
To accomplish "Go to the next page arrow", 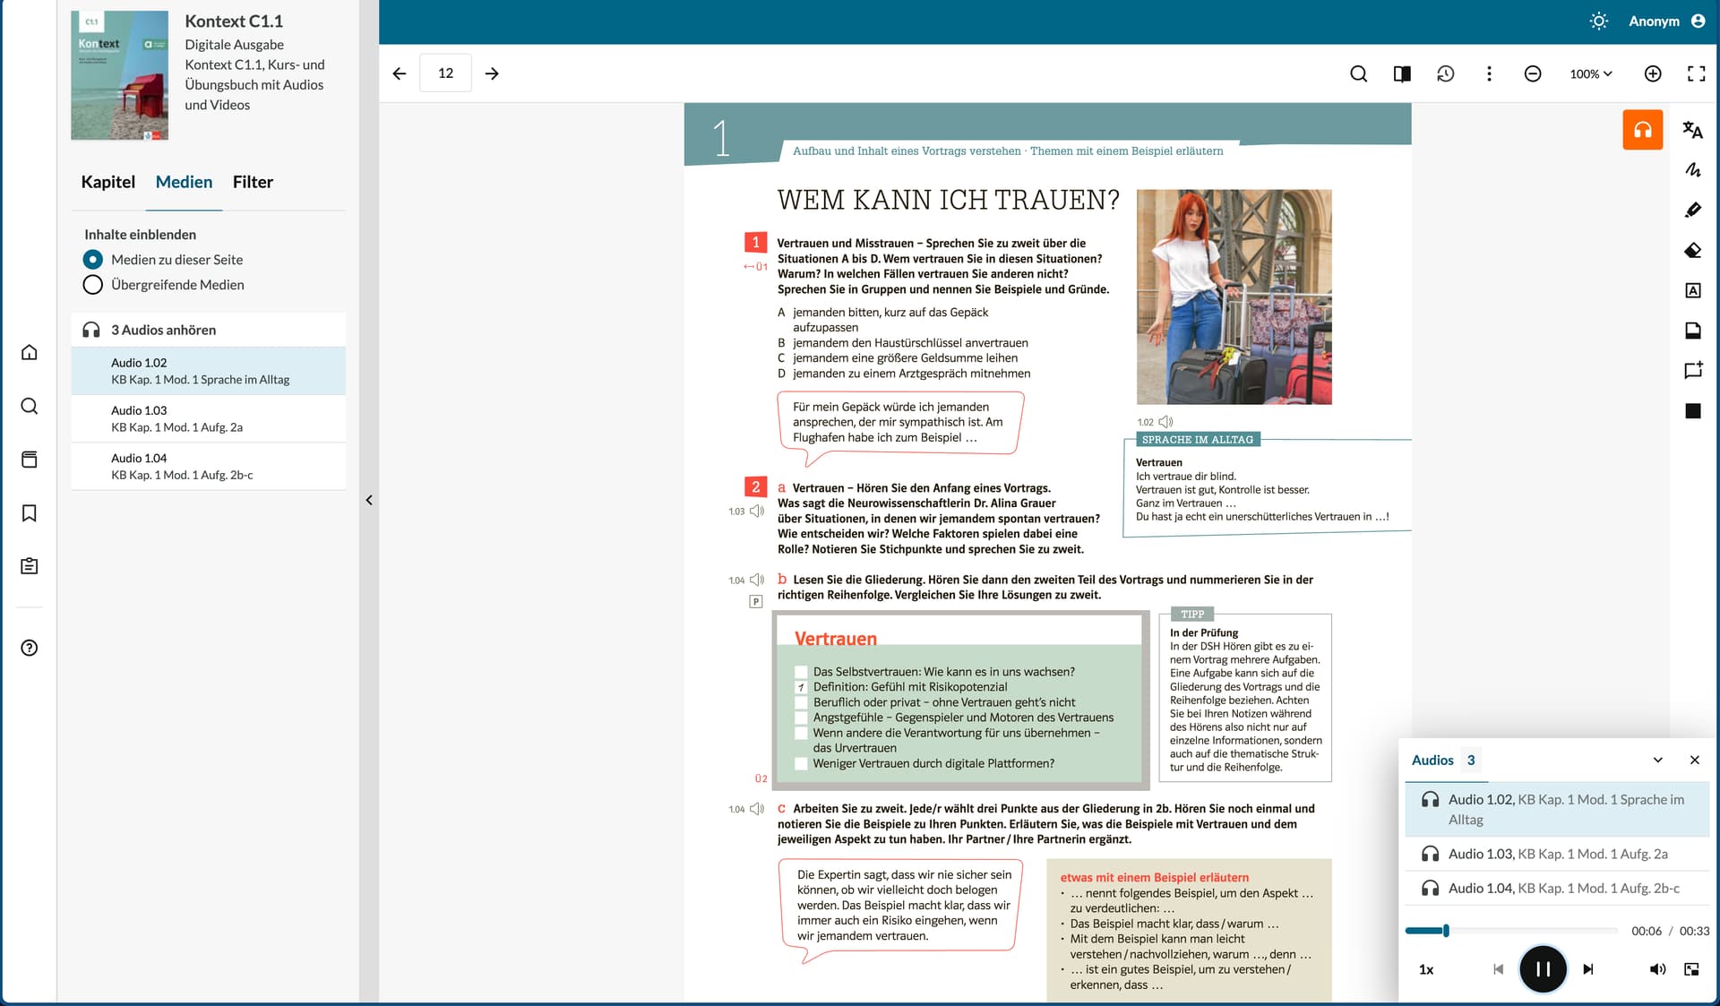I will 492,73.
